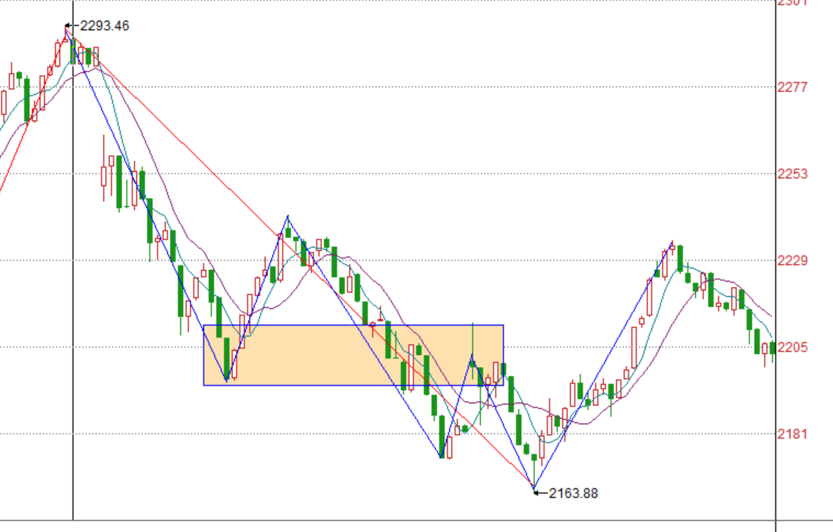Click the right end of the purple average line
This screenshot has height=532, width=833.
point(771,316)
